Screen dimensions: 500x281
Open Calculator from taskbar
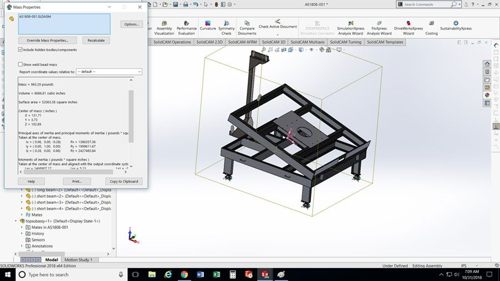click(233, 274)
